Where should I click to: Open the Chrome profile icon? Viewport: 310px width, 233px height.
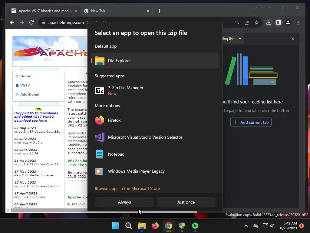pyautogui.click(x=288, y=22)
